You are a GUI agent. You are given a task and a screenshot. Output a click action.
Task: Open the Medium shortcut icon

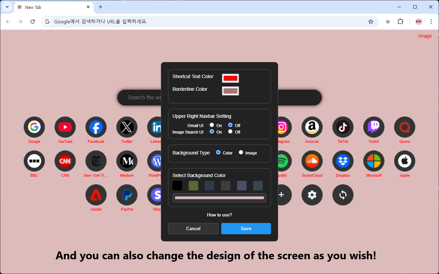pyautogui.click(x=127, y=161)
